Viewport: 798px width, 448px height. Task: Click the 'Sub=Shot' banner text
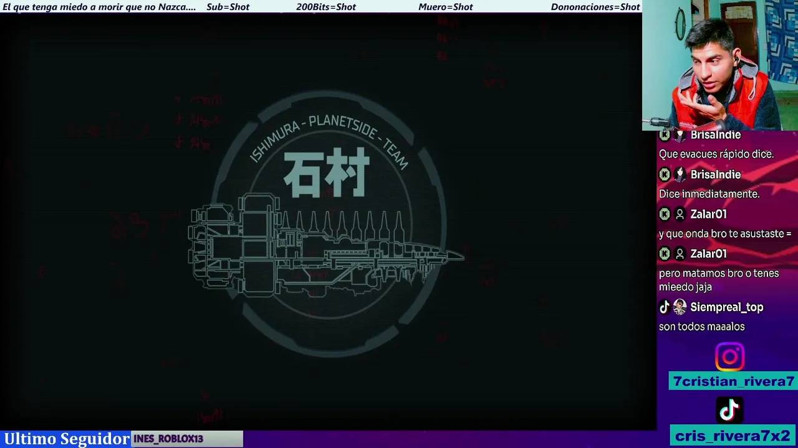(228, 7)
